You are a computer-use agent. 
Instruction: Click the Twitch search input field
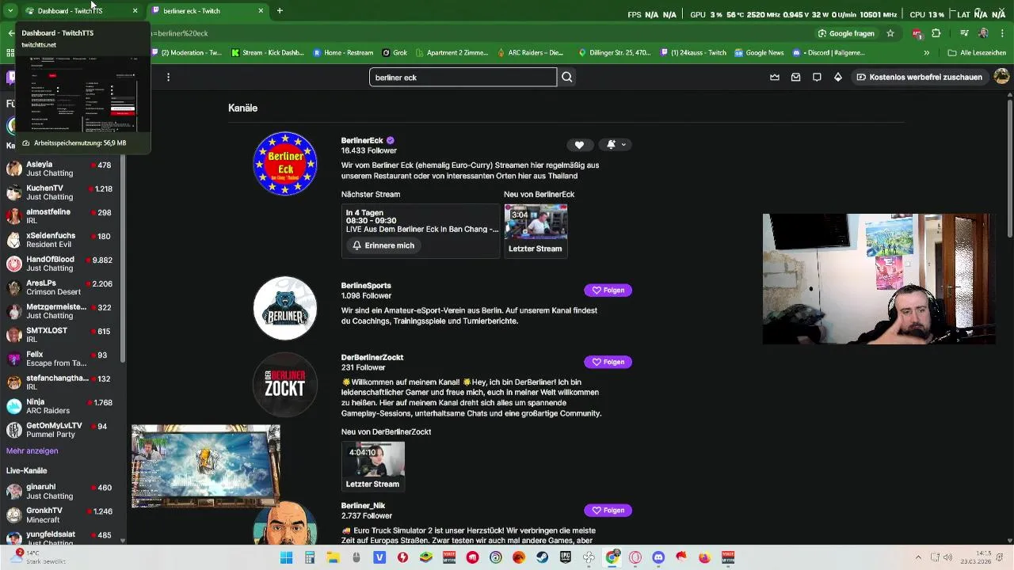click(463, 77)
